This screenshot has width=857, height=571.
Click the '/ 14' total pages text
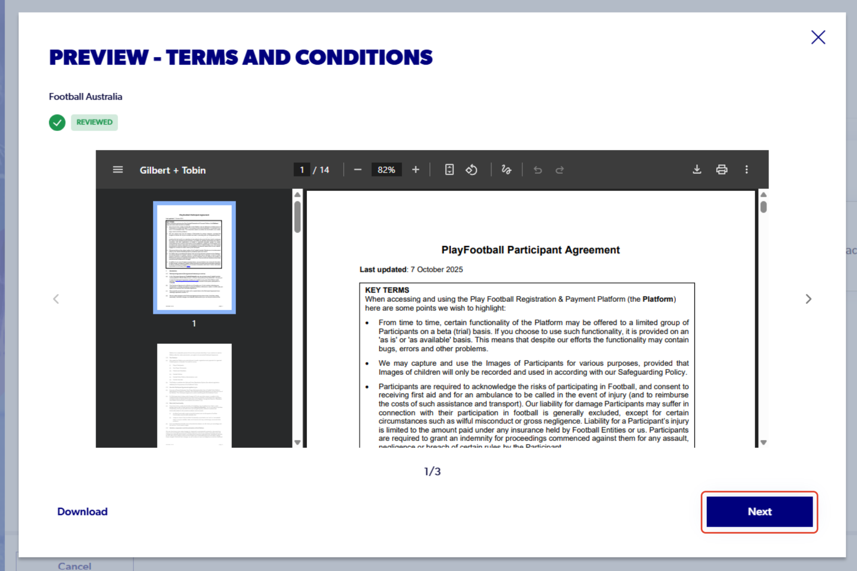point(321,170)
